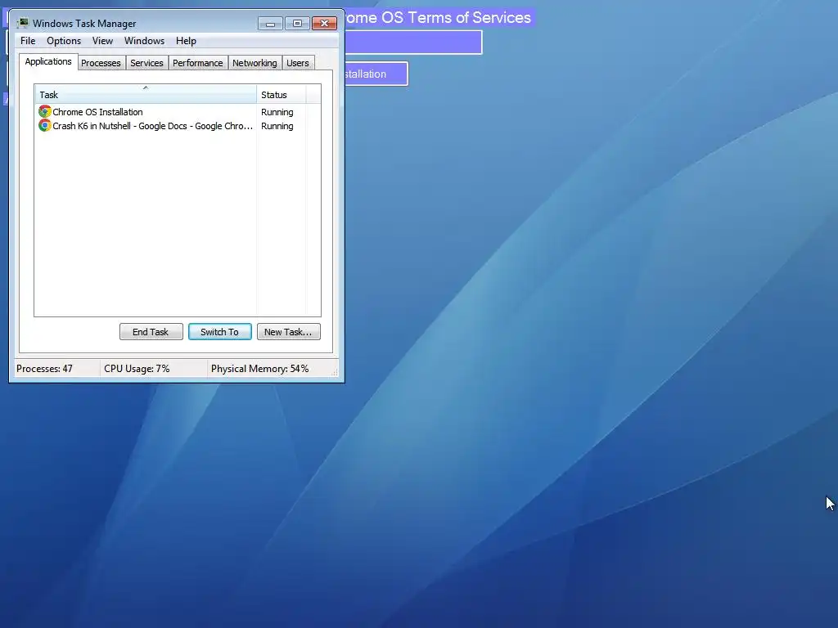Image resolution: width=838 pixels, height=628 pixels.
Task: Maximize the Windows Task Manager window
Action: point(297,24)
